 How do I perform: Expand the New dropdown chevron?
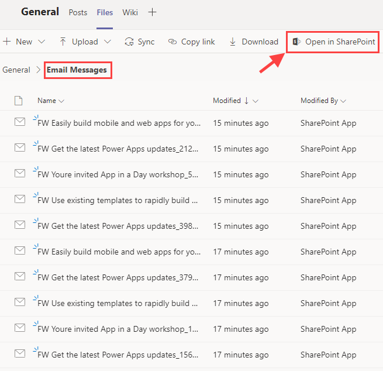tap(42, 42)
